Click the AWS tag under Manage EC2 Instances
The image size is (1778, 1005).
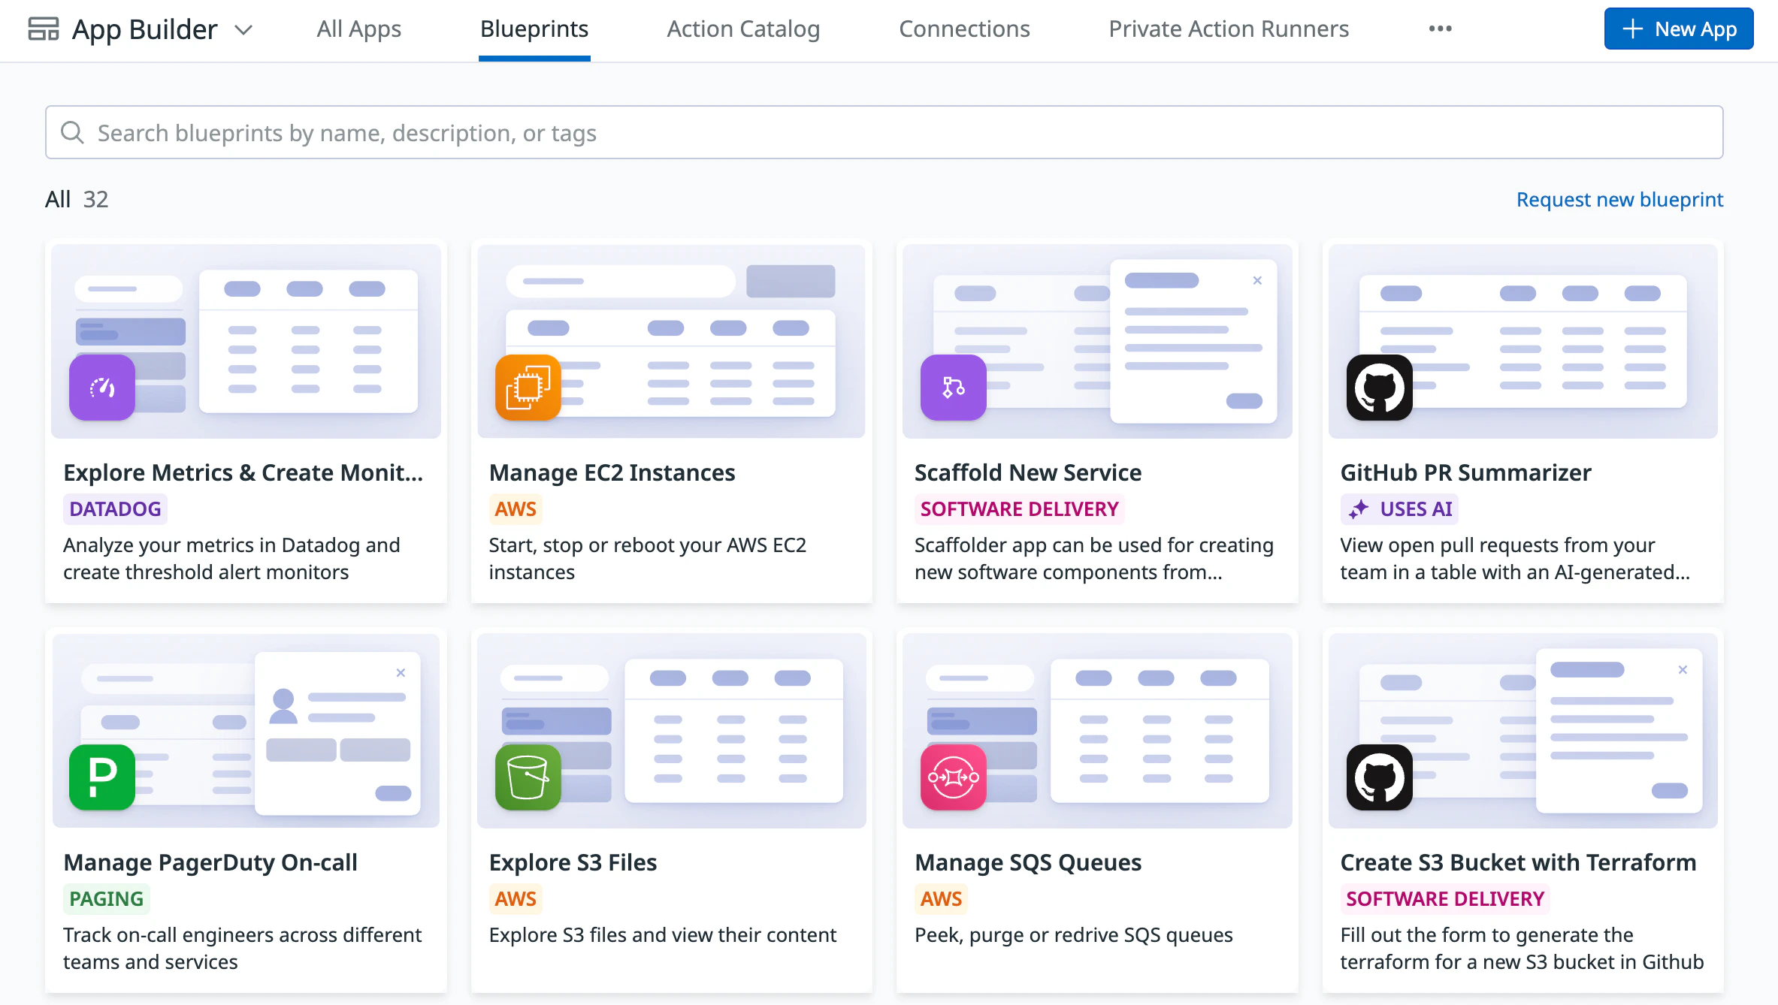point(516,509)
